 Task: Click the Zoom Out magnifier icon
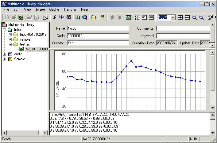[201, 17]
